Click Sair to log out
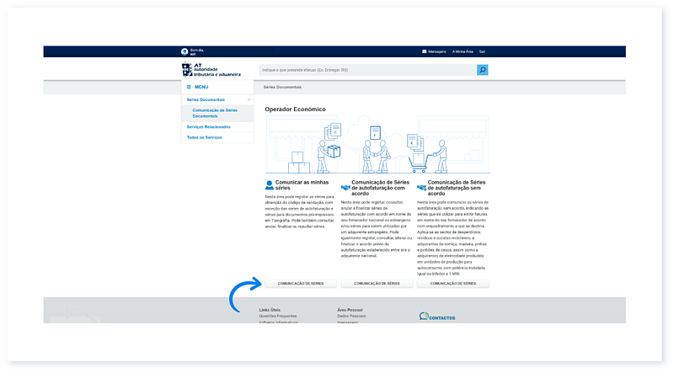 (482, 51)
